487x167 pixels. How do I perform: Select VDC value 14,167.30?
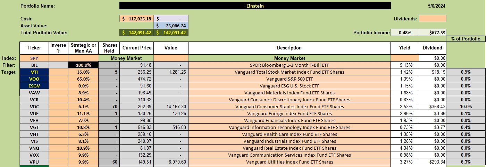[x=171, y=106]
